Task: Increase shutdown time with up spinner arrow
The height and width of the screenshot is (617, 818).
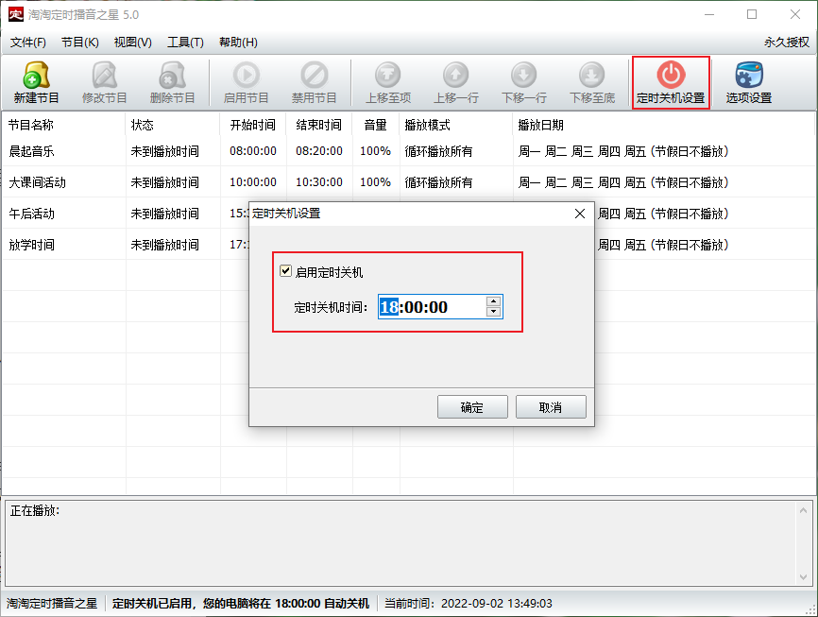Action: click(x=493, y=301)
